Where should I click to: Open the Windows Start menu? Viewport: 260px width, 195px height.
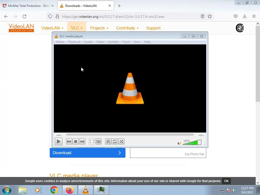point(7,190)
